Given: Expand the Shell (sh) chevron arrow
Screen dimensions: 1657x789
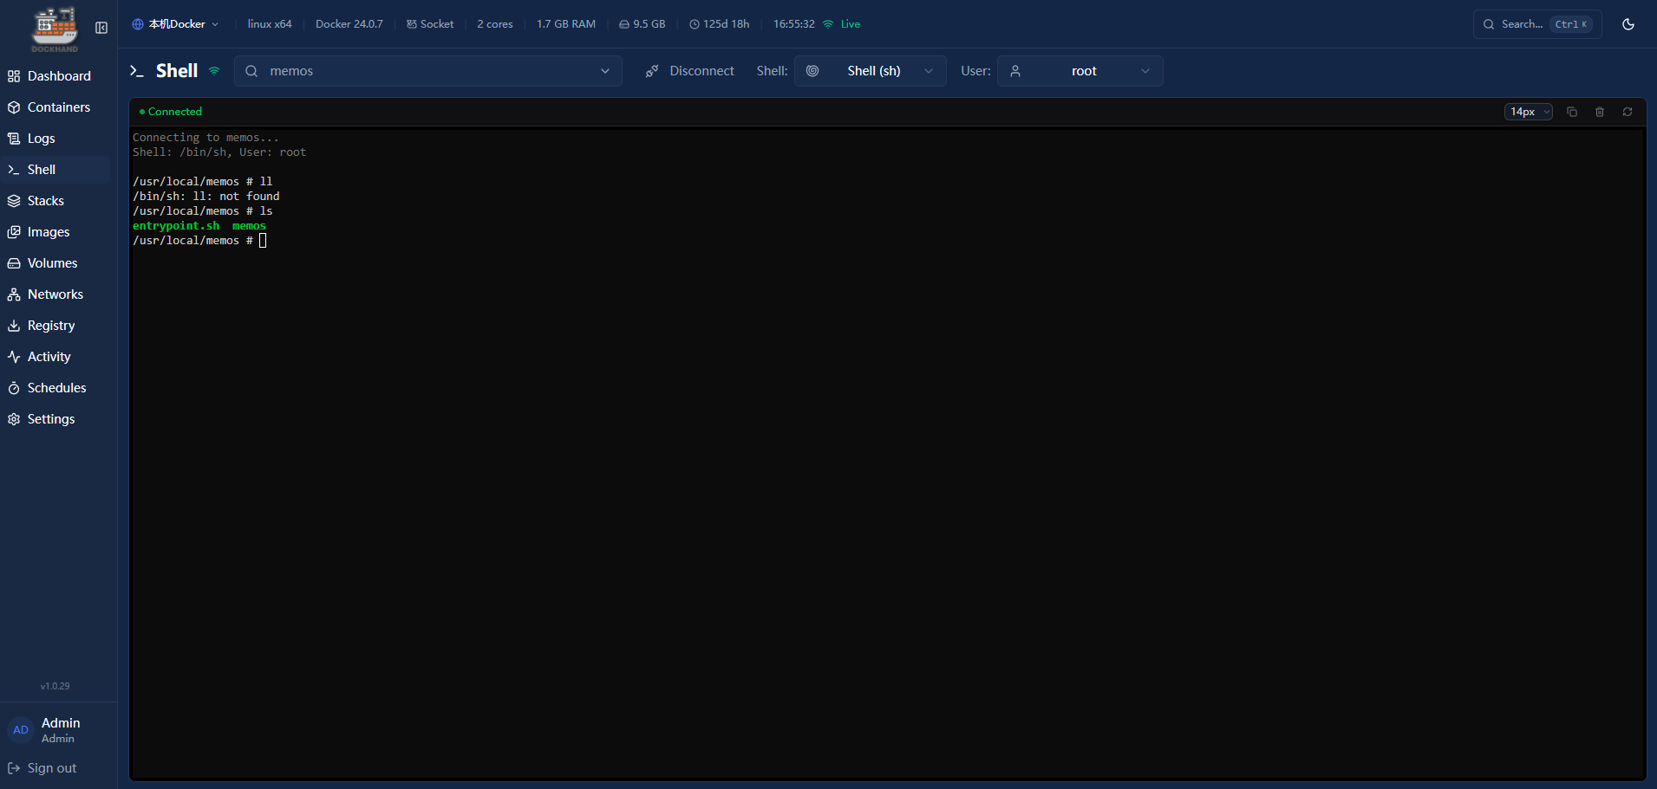Looking at the screenshot, I should pos(929,71).
